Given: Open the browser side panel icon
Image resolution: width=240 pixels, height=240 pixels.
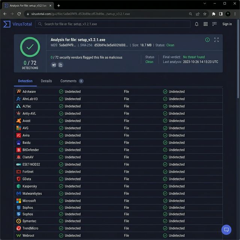Looking at the screenshot, I should pos(221,14).
